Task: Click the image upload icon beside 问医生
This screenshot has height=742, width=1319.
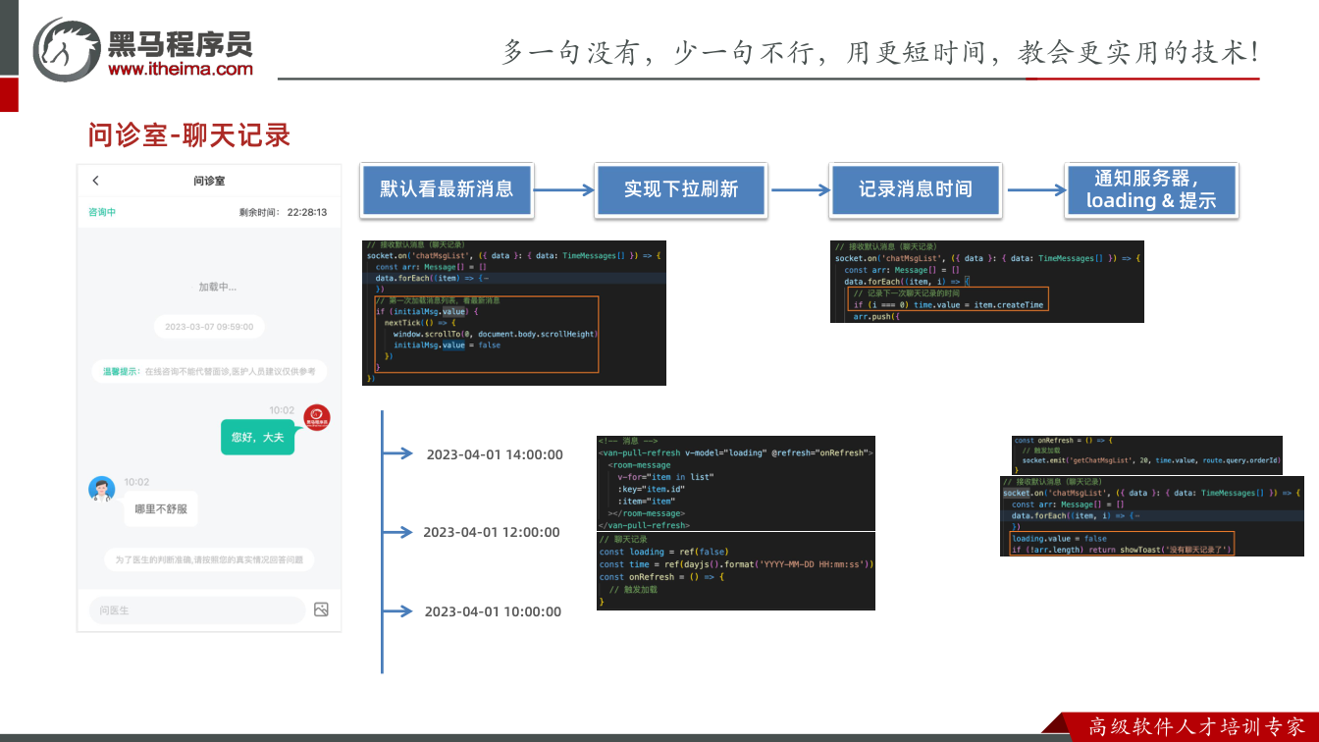Action: pos(321,609)
